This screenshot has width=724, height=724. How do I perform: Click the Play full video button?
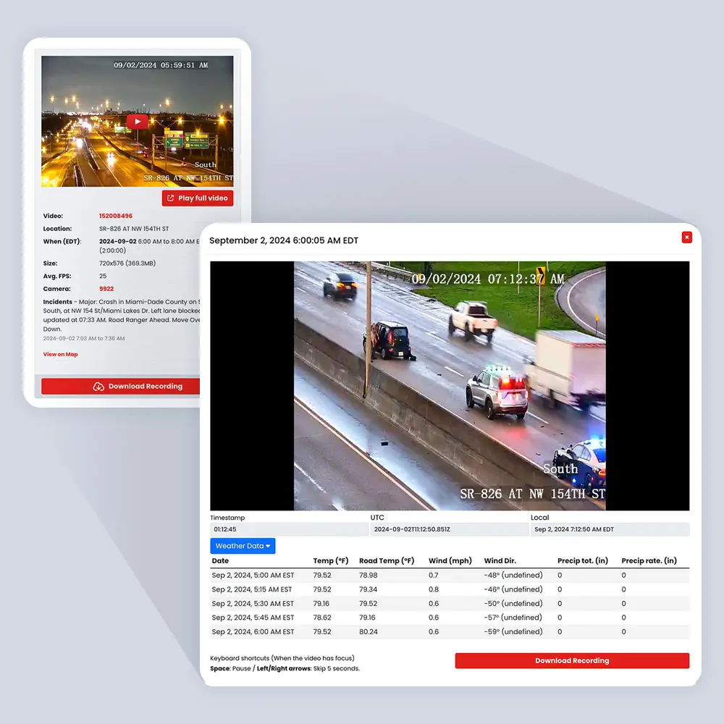tap(198, 198)
